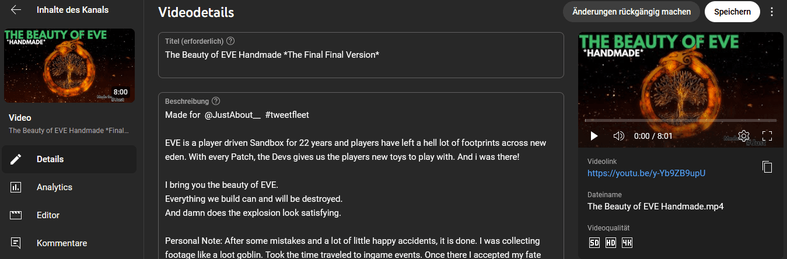This screenshot has height=259, width=787.
Task: Click Änderungen rückgängig machen
Action: coord(631,12)
